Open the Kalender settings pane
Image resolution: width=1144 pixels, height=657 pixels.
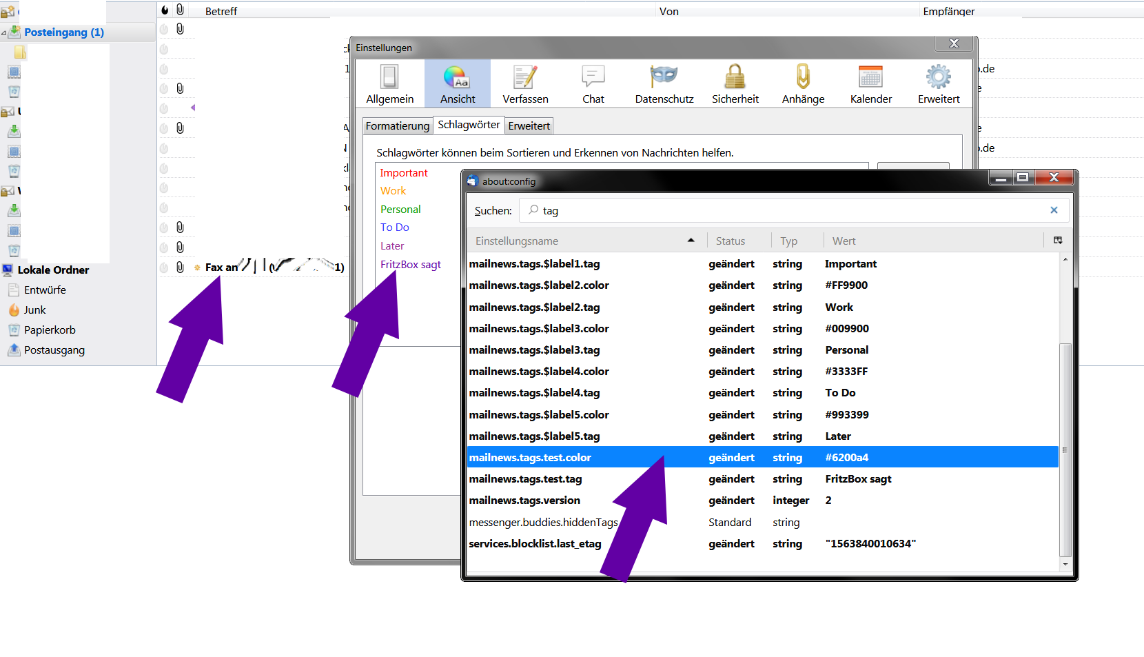pyautogui.click(x=871, y=83)
